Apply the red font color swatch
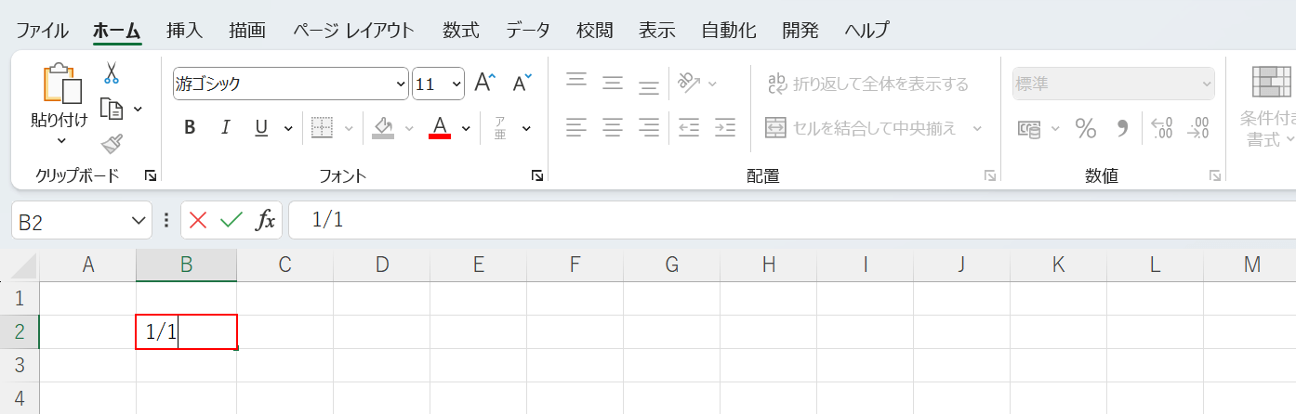Viewport: 1296px width, 414px height. (x=440, y=128)
